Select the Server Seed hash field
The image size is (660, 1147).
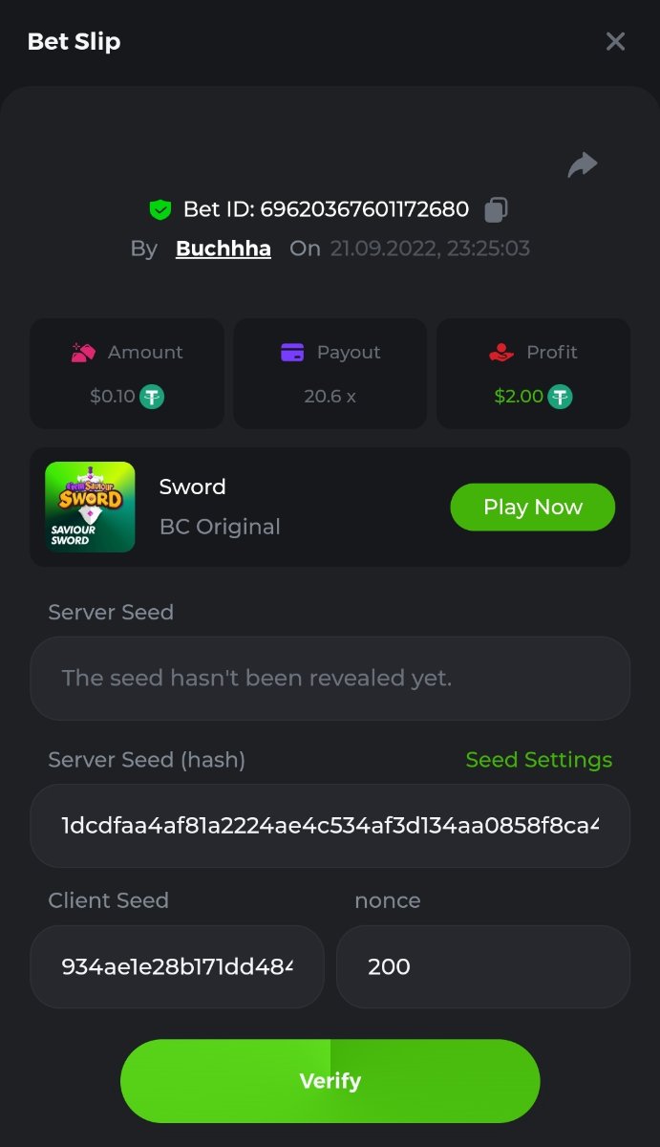[330, 826]
